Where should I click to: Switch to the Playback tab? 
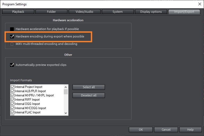pos(18,12)
